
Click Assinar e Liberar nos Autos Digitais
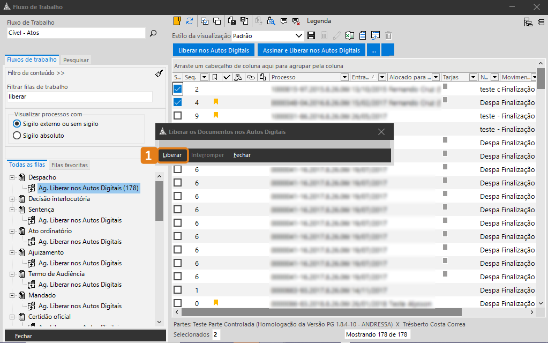[311, 50]
